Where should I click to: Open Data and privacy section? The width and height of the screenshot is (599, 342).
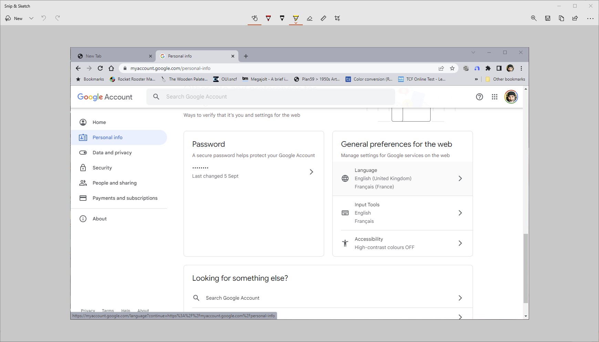(x=119, y=153)
